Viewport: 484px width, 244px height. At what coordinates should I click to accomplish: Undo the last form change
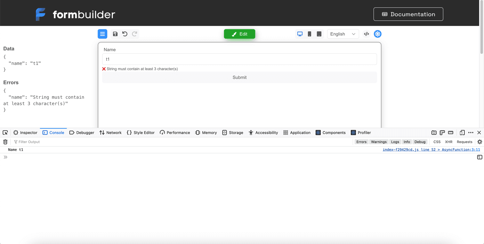point(125,34)
